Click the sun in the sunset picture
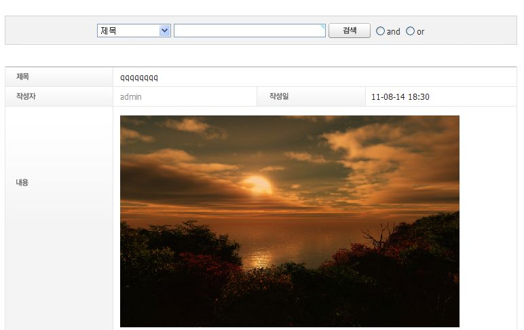The width and height of the screenshot is (524, 330). tap(257, 183)
